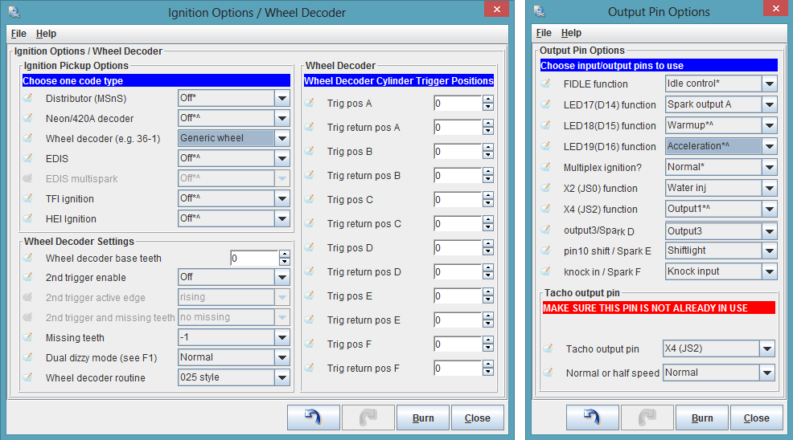The height and width of the screenshot is (440, 793).
Task: Open the Wheel decoder routine 025 style dropdown
Action: click(x=234, y=377)
